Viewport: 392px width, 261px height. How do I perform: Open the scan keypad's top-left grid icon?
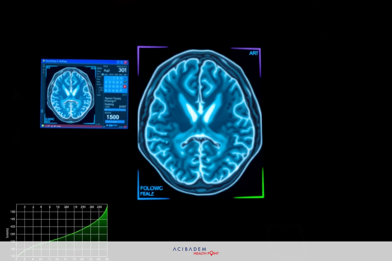coord(106,78)
